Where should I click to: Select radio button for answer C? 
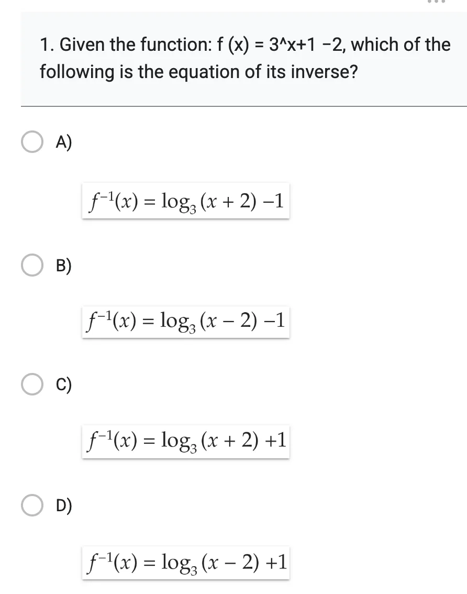tap(32, 384)
